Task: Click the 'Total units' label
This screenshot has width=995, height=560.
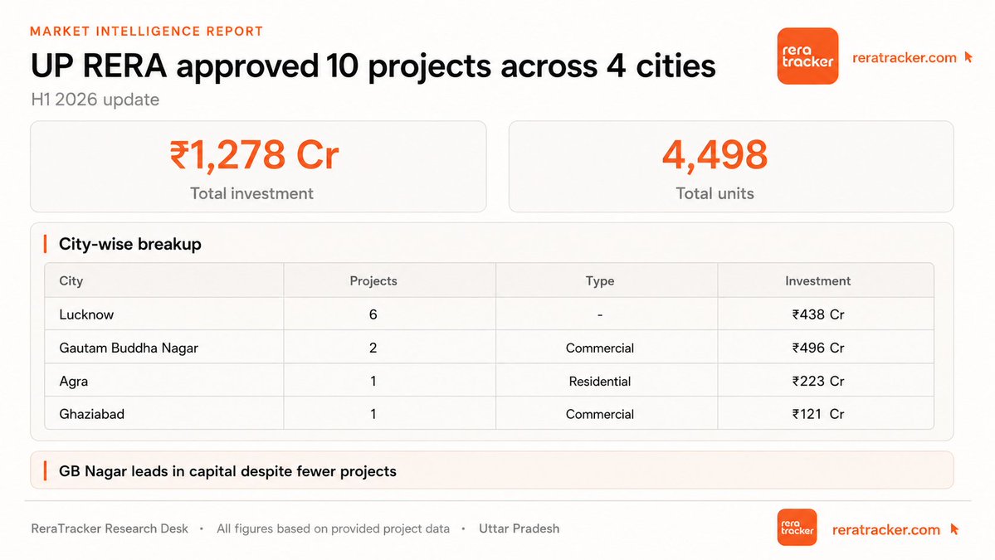Action: click(x=715, y=193)
